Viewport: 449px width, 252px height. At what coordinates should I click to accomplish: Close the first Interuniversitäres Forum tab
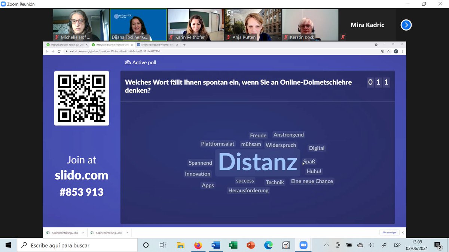pos(87,44)
